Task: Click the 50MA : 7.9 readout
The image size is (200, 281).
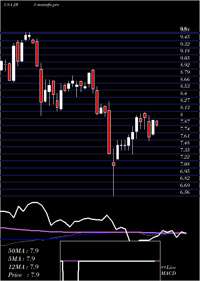Action: pyautogui.click(x=23, y=251)
